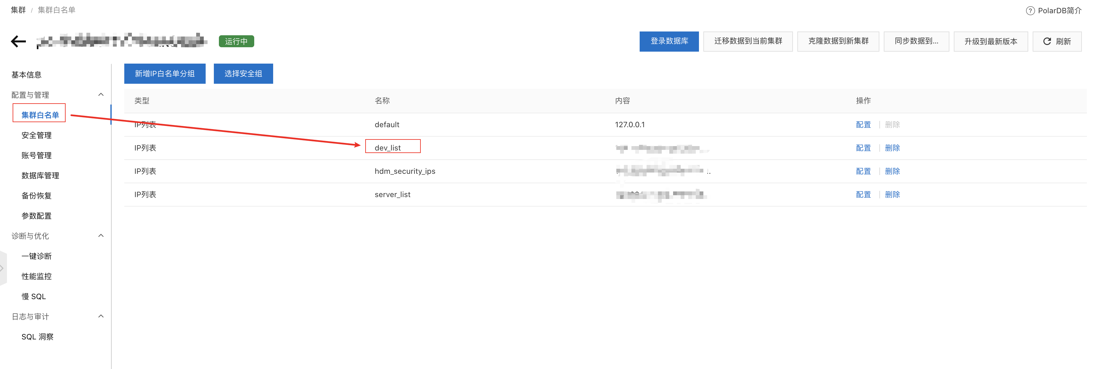
Task: Click 配置 link for dev_list row
Action: [863, 148]
